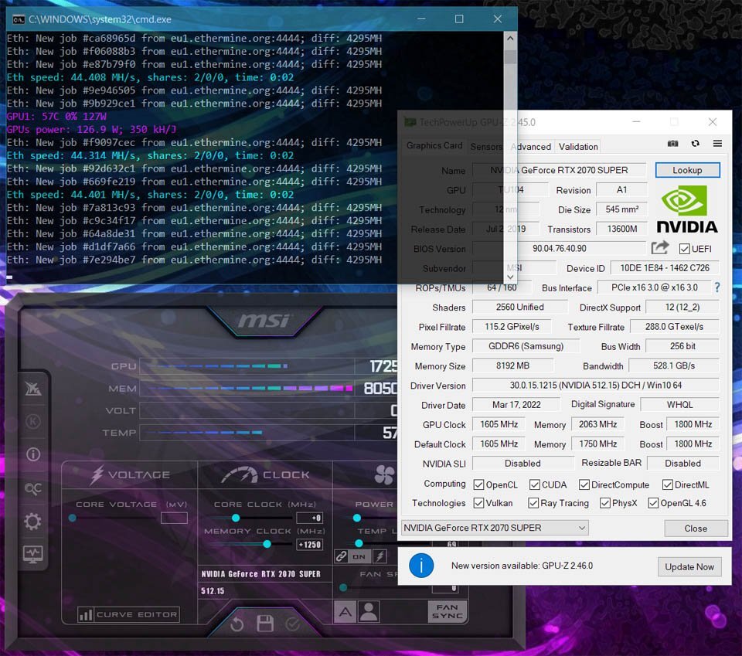Click the cmd.exe title bar icon
This screenshot has width=742, height=656.
pos(19,19)
